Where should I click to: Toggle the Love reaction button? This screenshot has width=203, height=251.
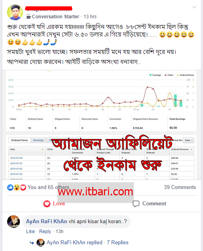[x=54, y=204]
